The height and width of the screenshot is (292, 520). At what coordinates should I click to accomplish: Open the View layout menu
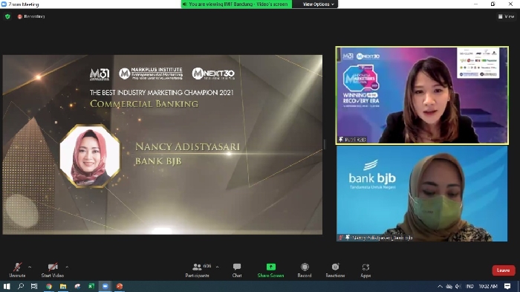click(507, 16)
